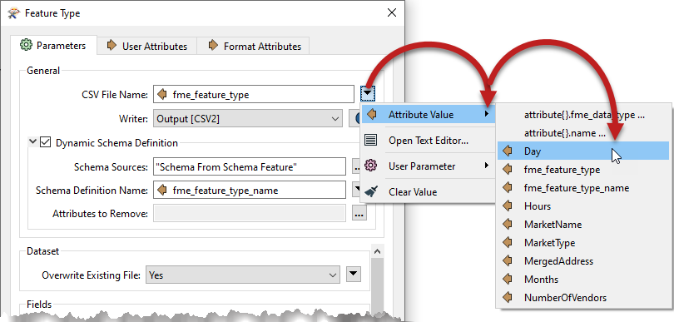Click the Parameters tab gear icon
This screenshot has height=322, width=674.
(27, 45)
